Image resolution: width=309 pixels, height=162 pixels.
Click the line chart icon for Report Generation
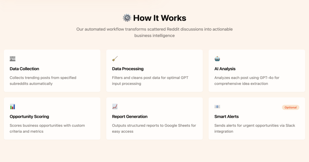115,107
